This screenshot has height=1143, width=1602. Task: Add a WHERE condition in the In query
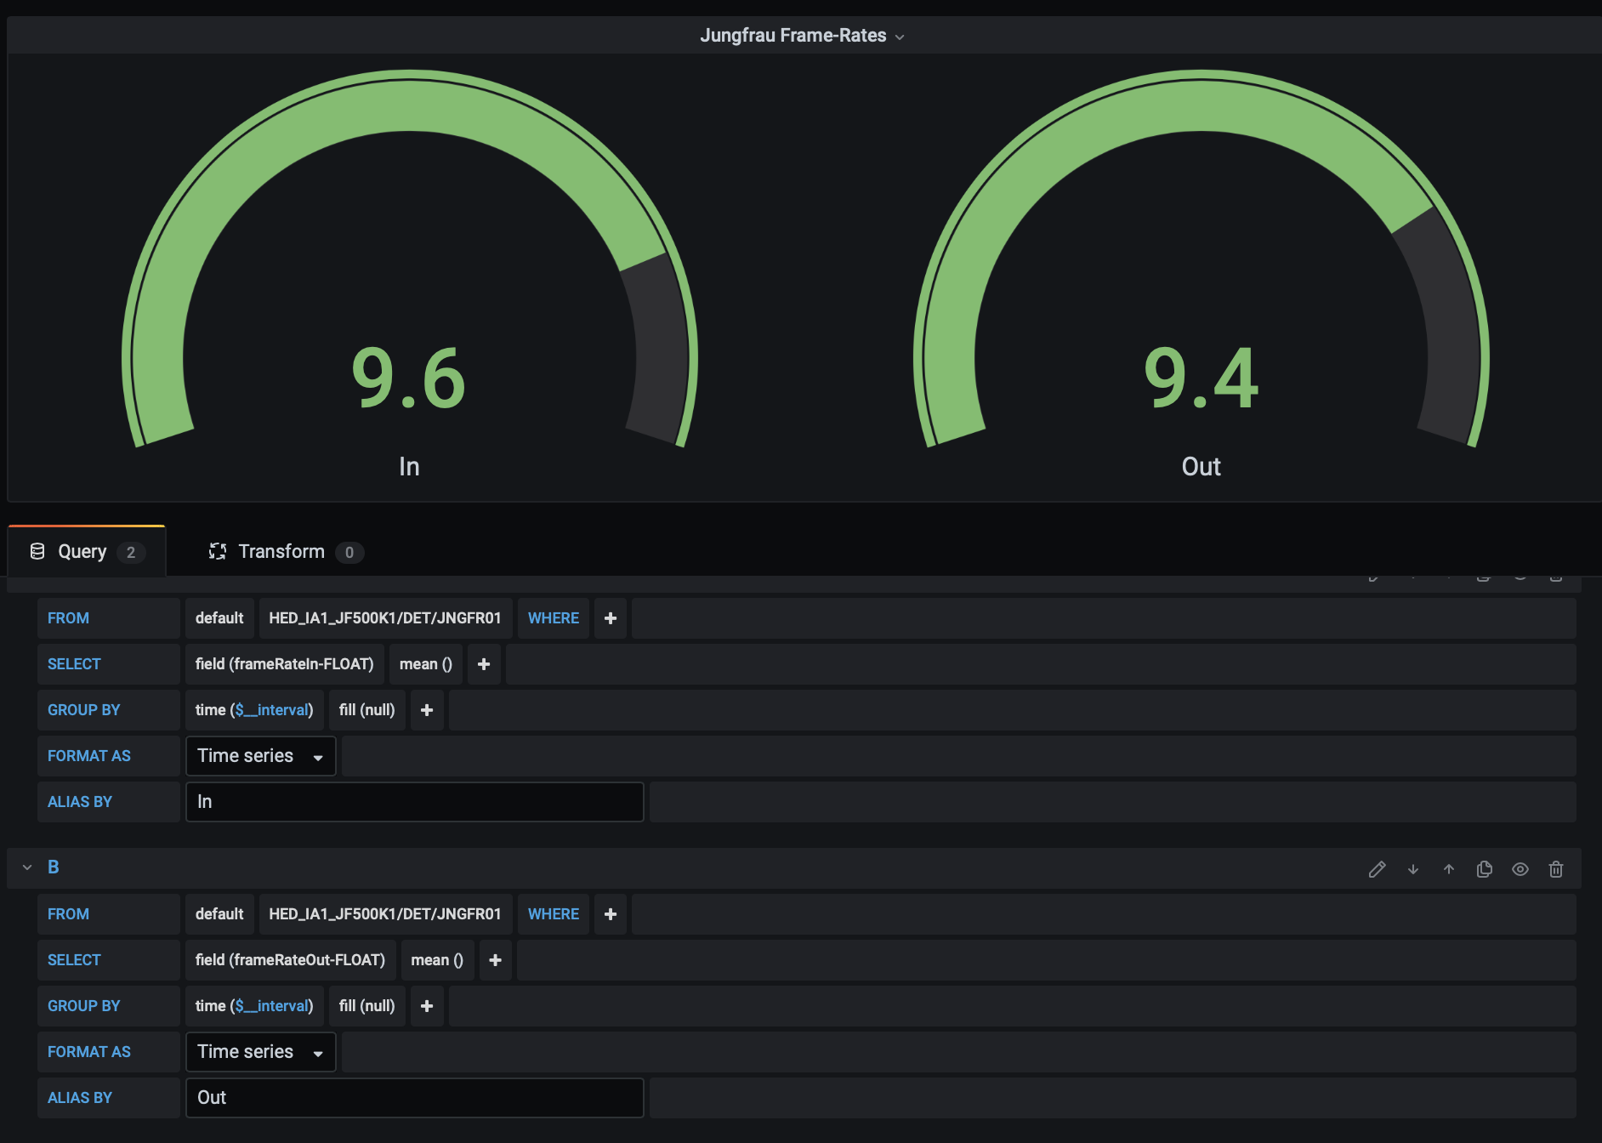(x=611, y=618)
